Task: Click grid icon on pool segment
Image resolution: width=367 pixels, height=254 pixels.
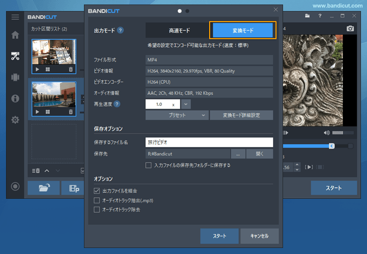Action: tap(48, 112)
